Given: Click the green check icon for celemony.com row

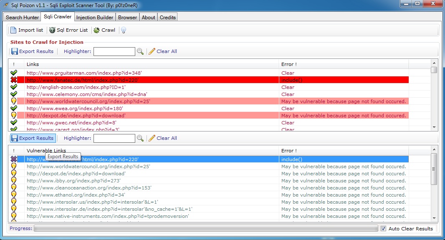Looking at the screenshot, I should tap(14, 94).
